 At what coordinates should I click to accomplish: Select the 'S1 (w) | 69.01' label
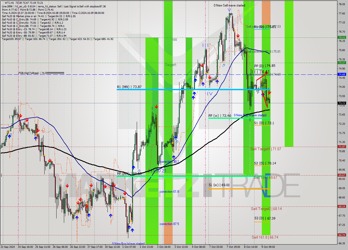click(x=219, y=185)
